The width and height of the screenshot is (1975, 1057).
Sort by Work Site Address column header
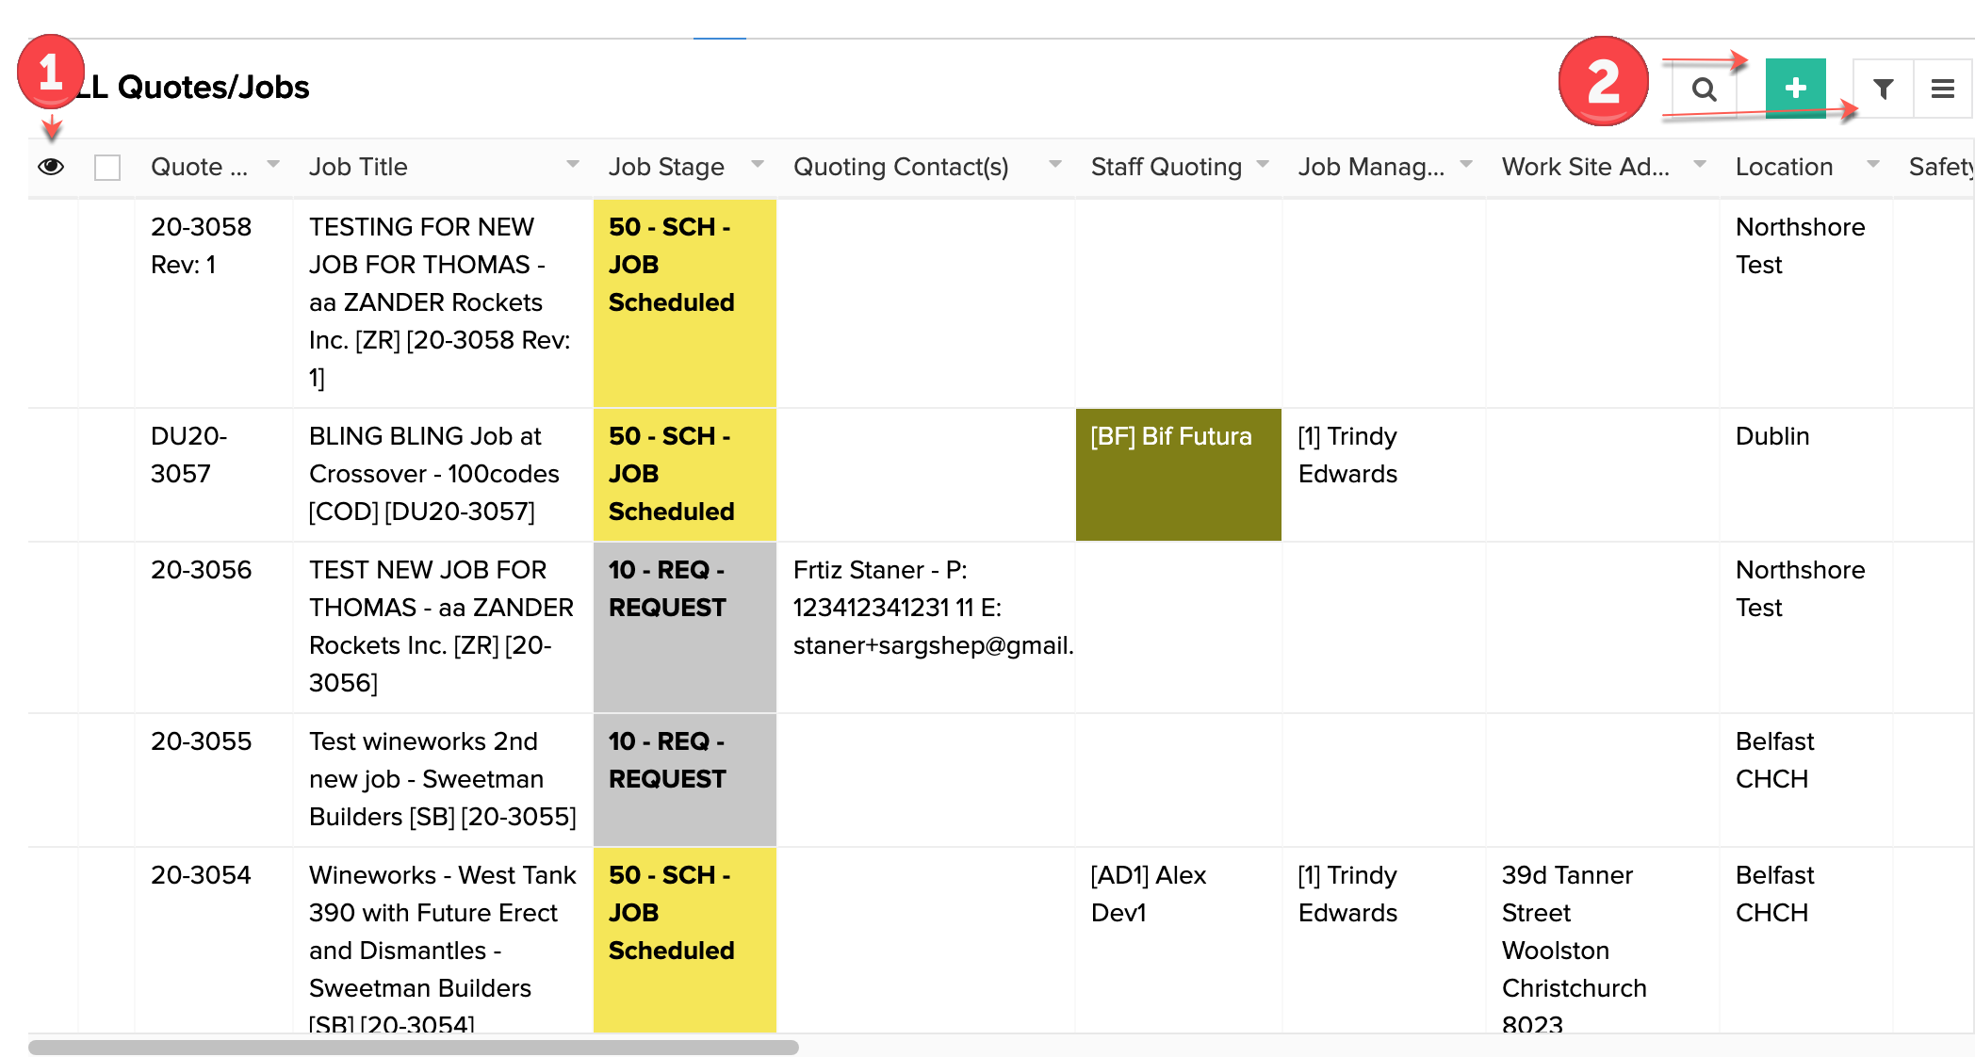coord(1585,167)
